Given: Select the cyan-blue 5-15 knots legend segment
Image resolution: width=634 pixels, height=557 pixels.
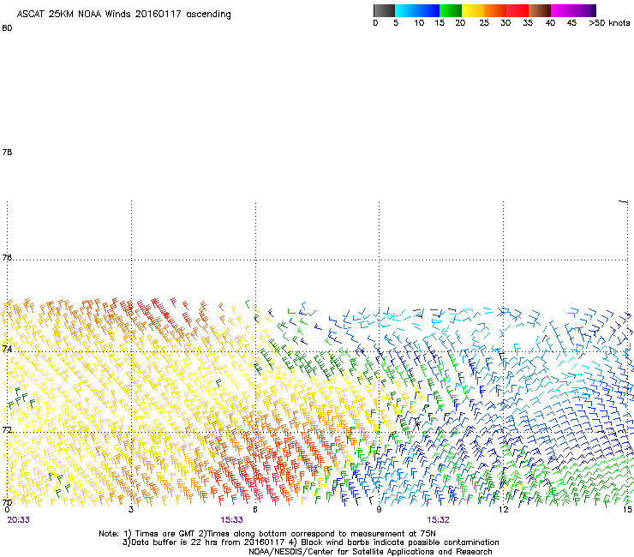Looking at the screenshot, I should 417,10.
